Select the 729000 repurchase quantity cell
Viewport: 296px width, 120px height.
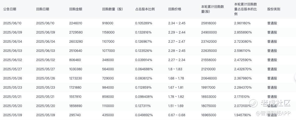point(108,78)
